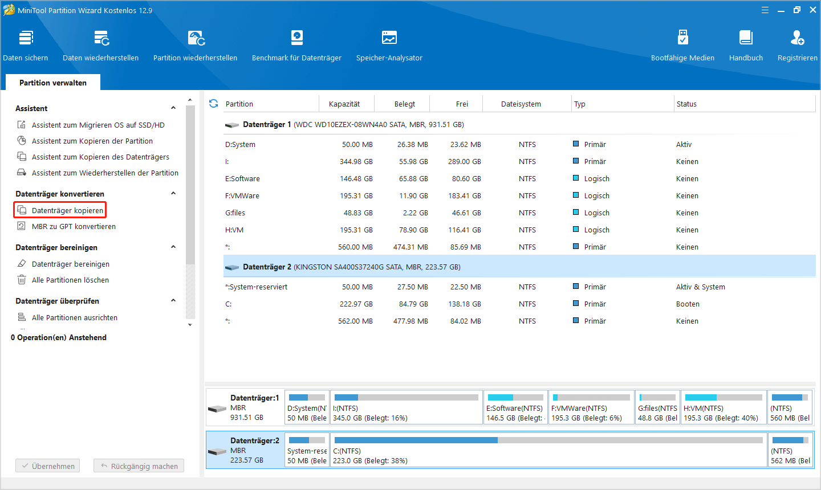Select G:files partition row
Image resolution: width=821 pixels, height=490 pixels.
pos(519,213)
